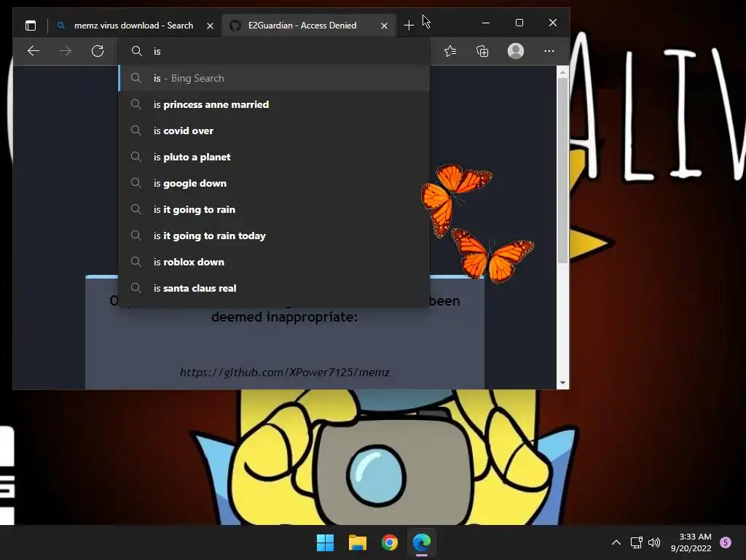
Task: Open the notification badge showing 5
Action: point(726,542)
